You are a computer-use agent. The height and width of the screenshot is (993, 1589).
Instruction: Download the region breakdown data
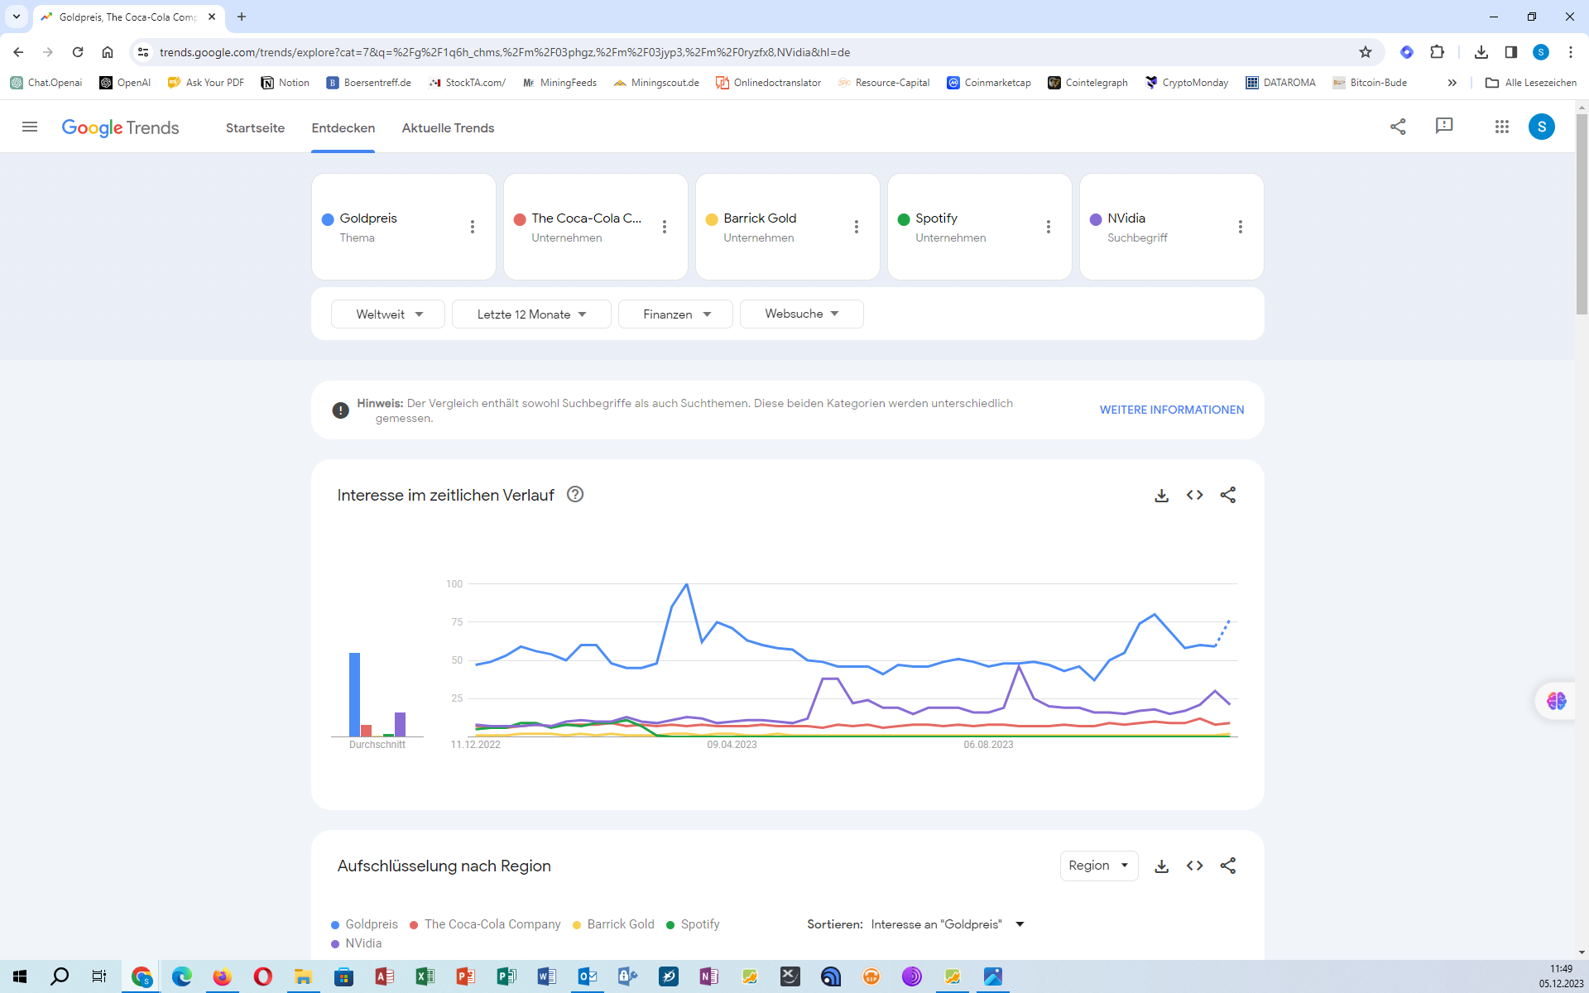point(1161,866)
